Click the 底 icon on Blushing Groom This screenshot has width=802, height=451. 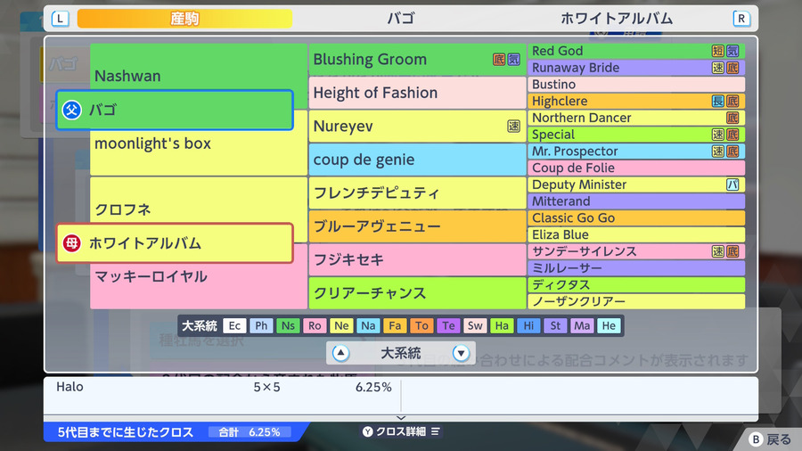click(499, 60)
